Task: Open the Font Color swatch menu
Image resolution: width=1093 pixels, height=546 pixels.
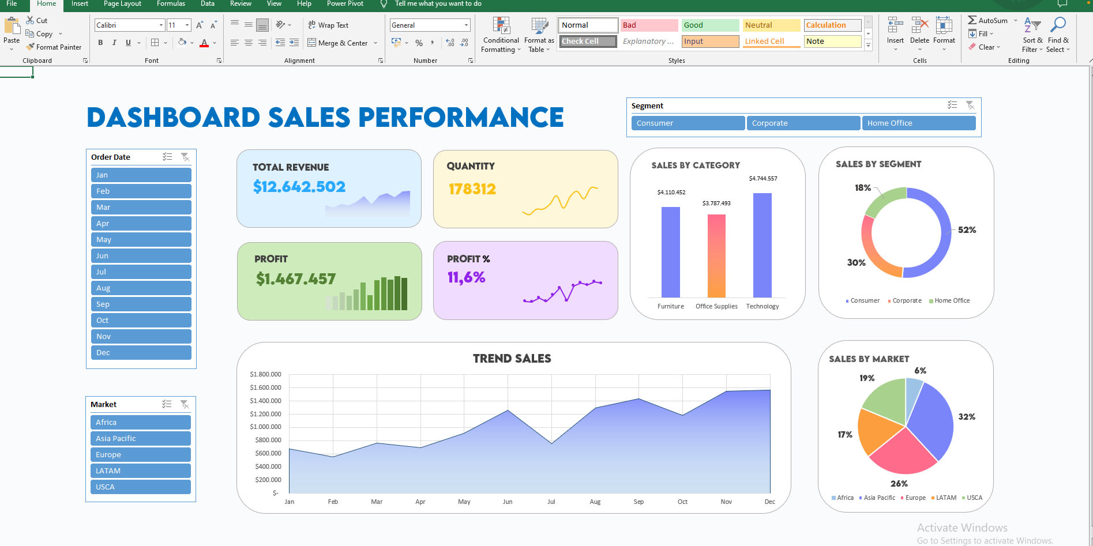Action: (213, 43)
